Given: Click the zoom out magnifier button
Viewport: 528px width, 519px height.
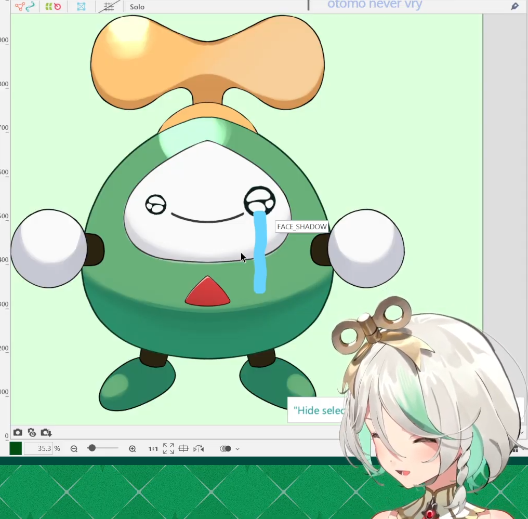Looking at the screenshot, I should point(74,448).
